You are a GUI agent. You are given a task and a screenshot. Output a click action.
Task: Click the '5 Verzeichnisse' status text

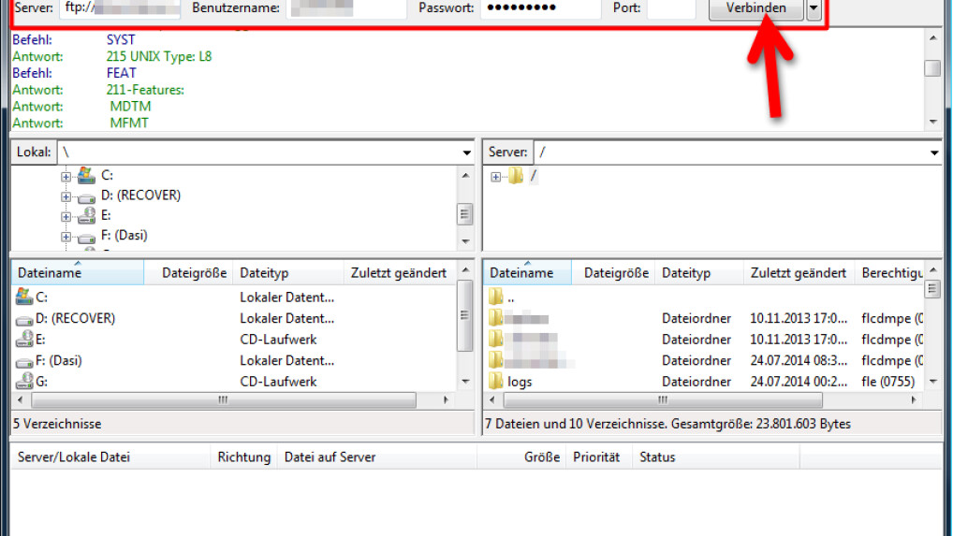pos(57,424)
